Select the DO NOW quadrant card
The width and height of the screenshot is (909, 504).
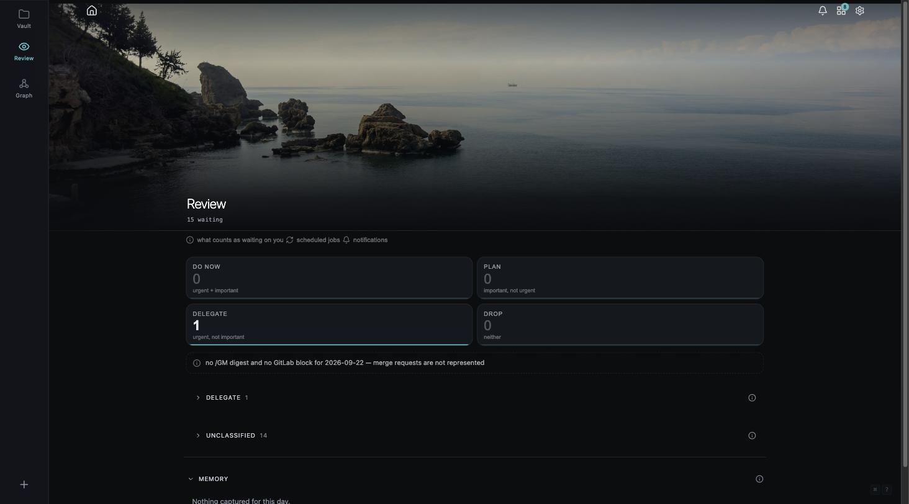pos(329,278)
